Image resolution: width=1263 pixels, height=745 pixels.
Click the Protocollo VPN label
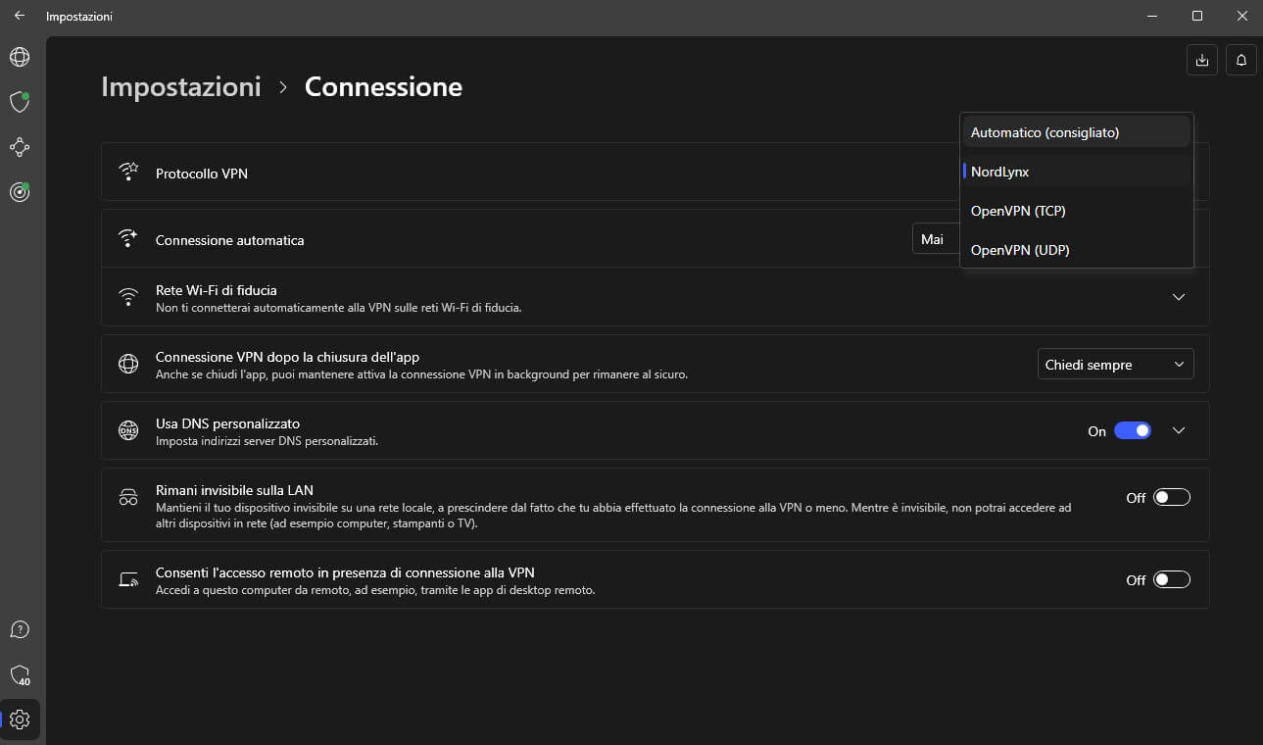click(x=202, y=174)
